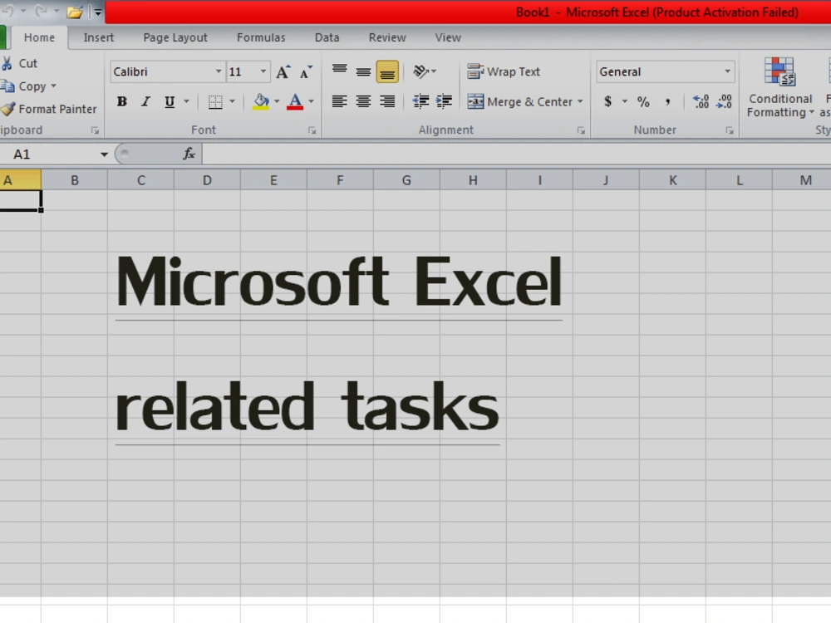
Task: Click Decrease Decimal icon
Action: (724, 101)
